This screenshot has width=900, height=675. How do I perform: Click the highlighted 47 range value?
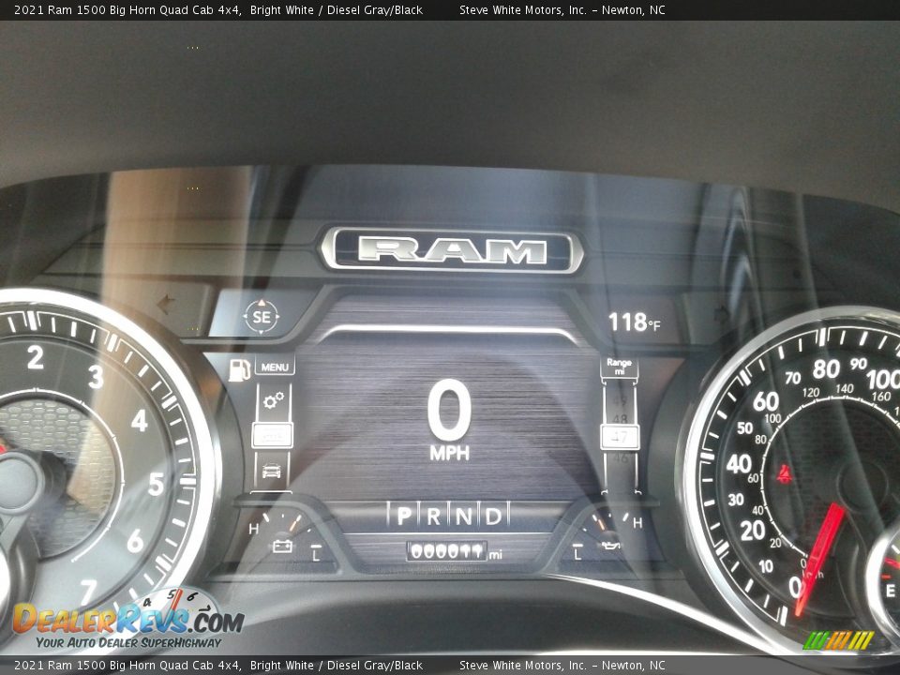(619, 436)
